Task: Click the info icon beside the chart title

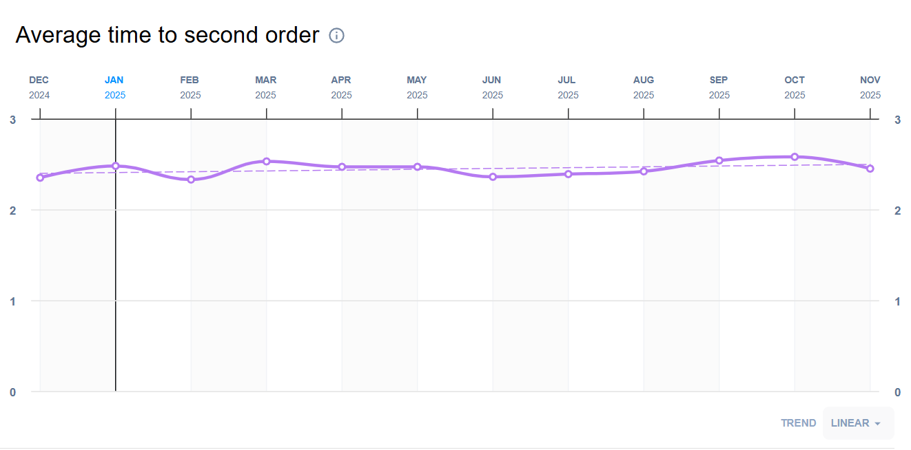Action: click(x=336, y=35)
